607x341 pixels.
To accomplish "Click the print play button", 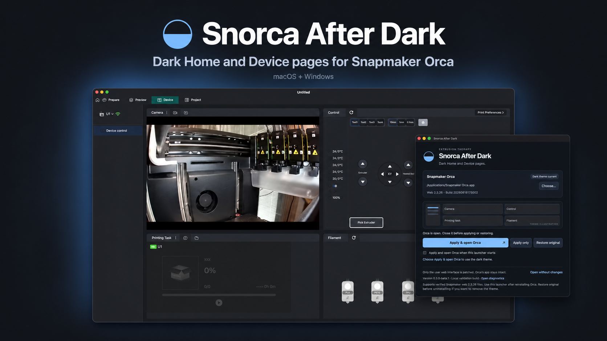I will point(219,303).
